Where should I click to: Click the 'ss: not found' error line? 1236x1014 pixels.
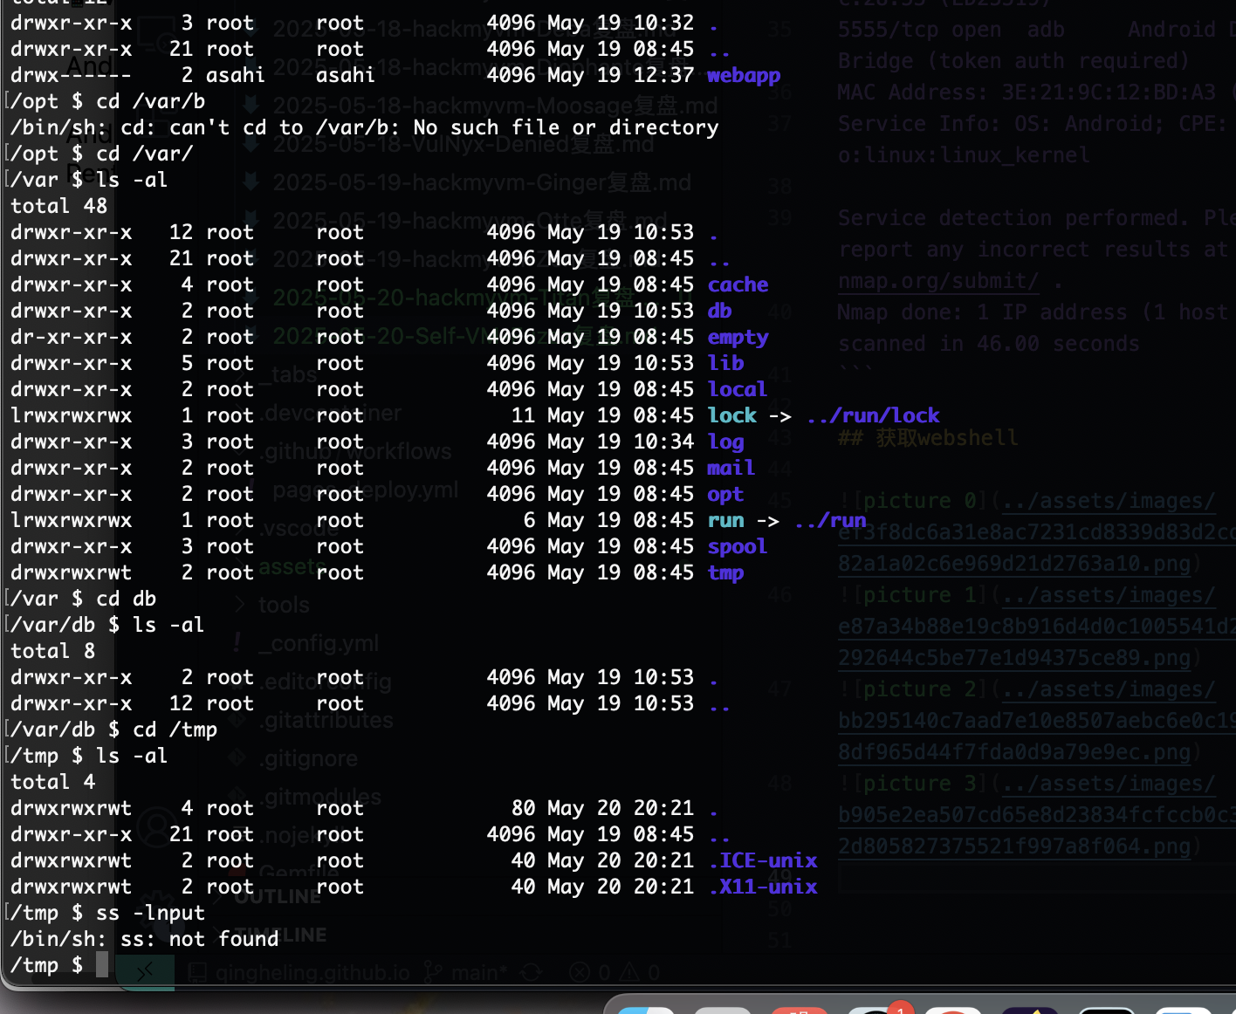point(145,939)
